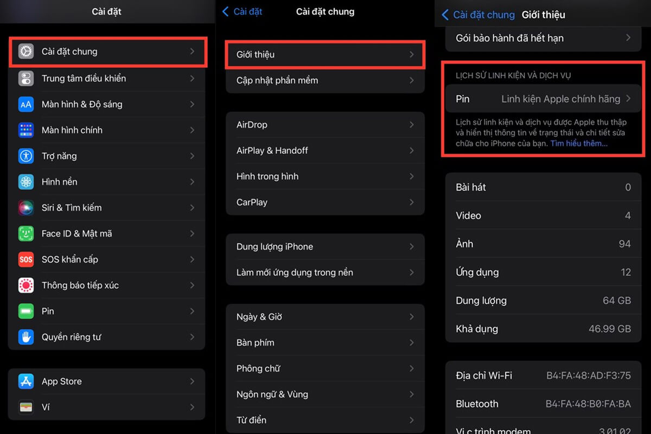The width and height of the screenshot is (651, 434).
Task: Click the Thông báo tiếp xúc label
Action: click(x=80, y=285)
